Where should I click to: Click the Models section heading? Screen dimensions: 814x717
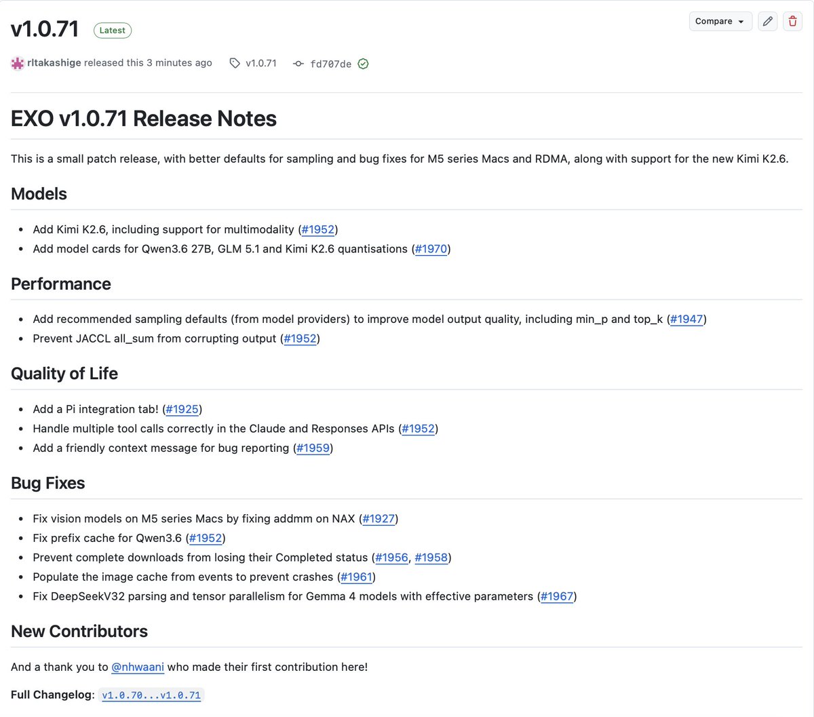[39, 194]
